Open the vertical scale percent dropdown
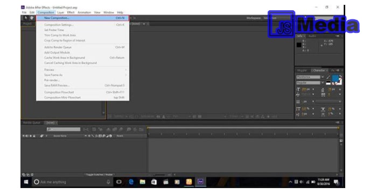Screen dimensions: 377x194 click(x=313, y=109)
